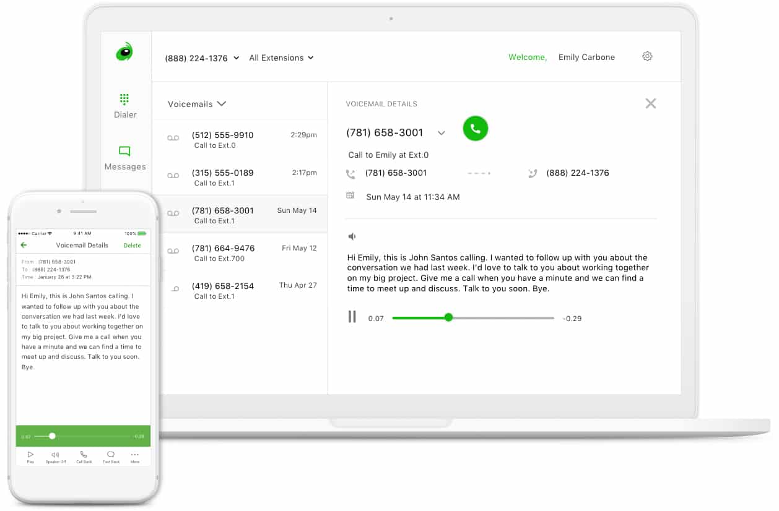Click the calendar icon beside Sun May 14
This screenshot has width=779, height=511.
[350, 195]
